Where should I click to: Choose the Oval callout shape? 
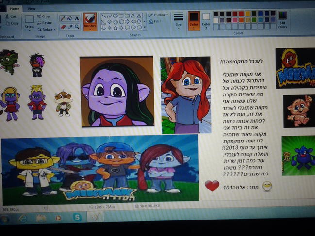click(133, 28)
